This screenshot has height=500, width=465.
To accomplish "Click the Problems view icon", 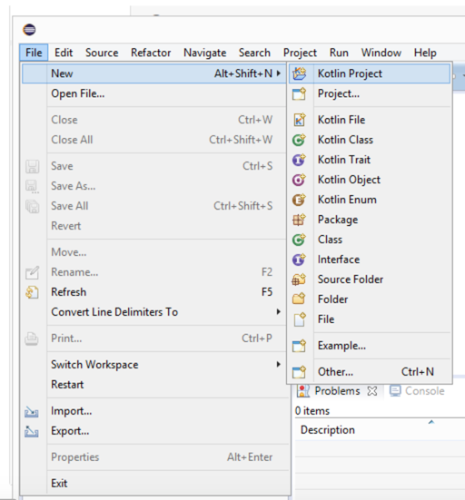I will click(x=303, y=391).
